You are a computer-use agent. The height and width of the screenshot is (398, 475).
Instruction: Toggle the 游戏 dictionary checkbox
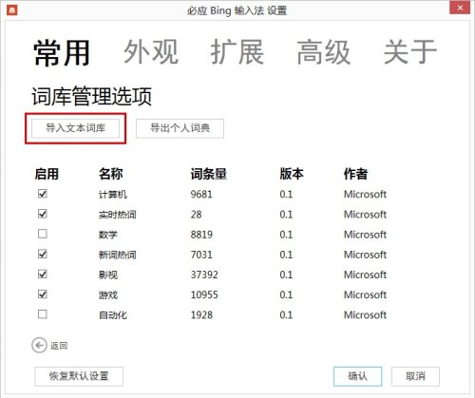43,294
